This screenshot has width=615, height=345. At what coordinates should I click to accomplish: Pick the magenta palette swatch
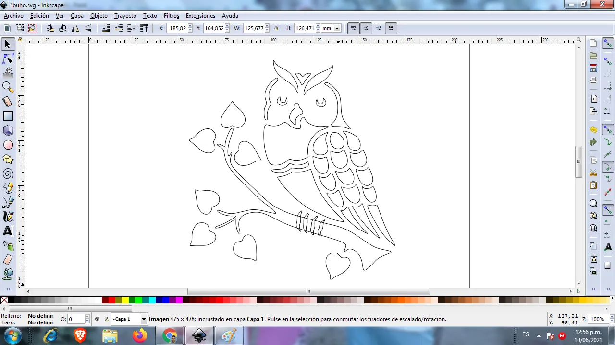point(179,300)
